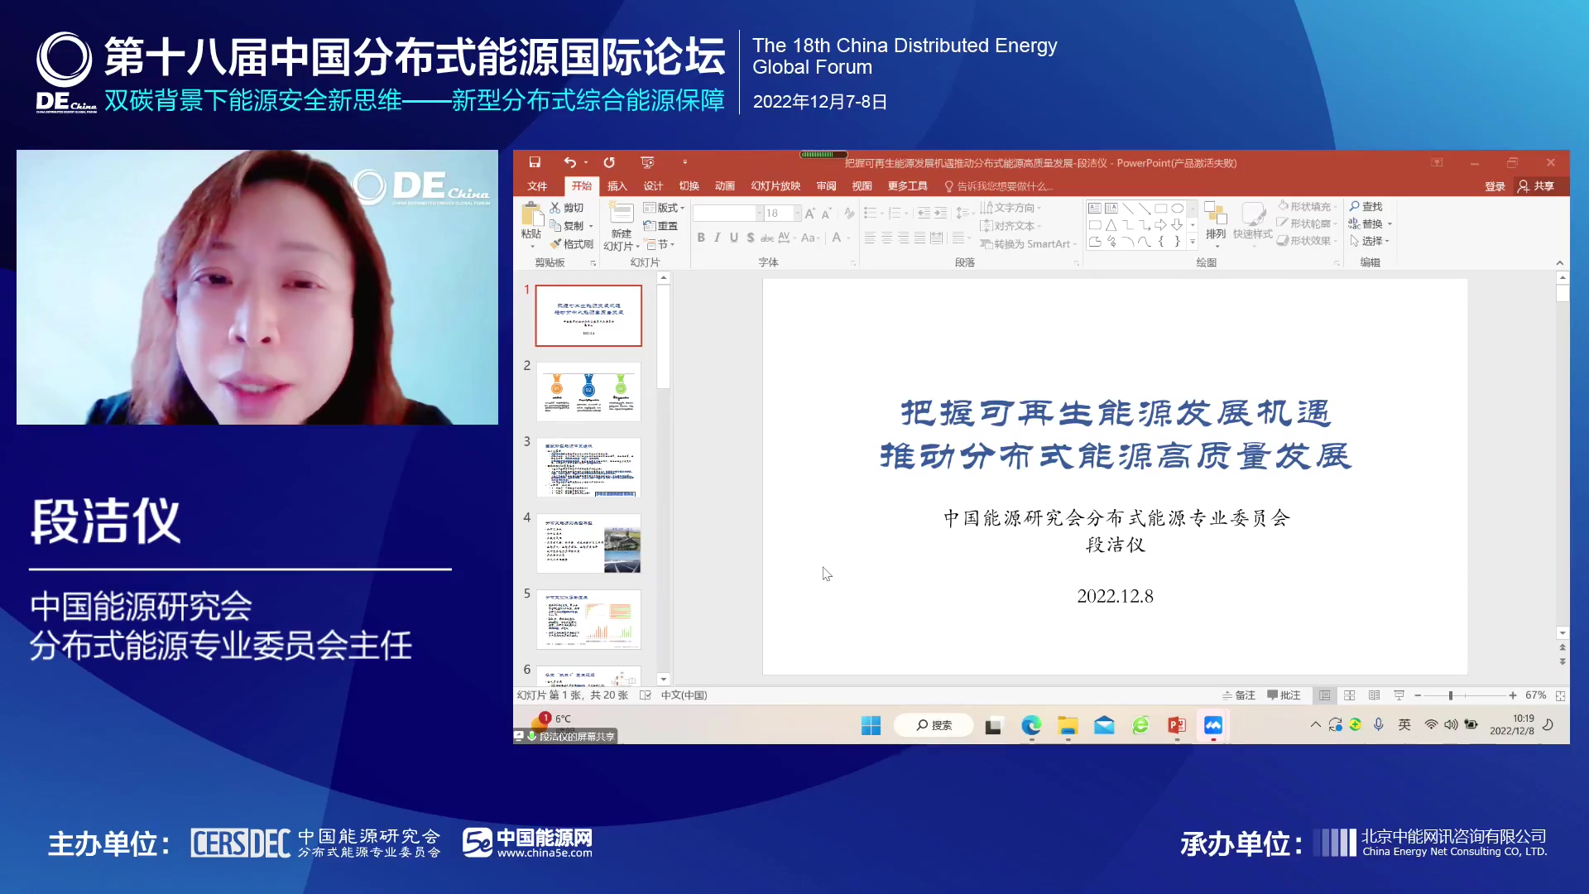
Task: Click the Save icon in quick access toolbar
Action: (x=535, y=162)
